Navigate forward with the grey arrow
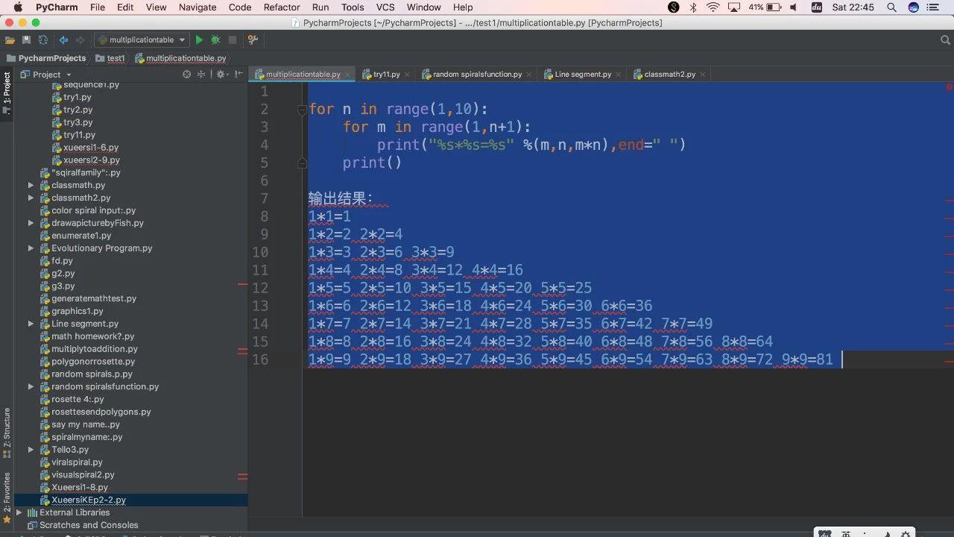Viewport: 954px width, 537px height. click(x=80, y=40)
